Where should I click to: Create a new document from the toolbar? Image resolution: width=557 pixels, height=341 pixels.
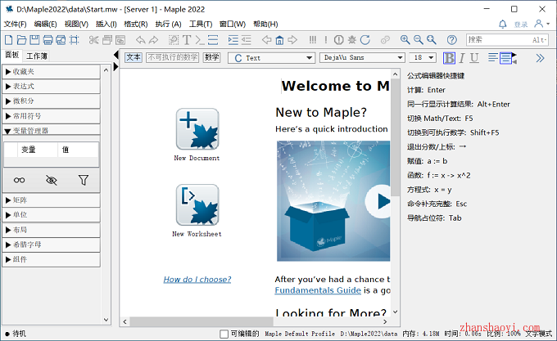8,40
